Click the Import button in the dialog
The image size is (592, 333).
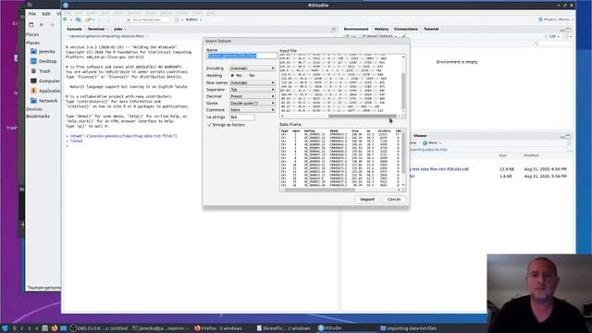[367, 199]
